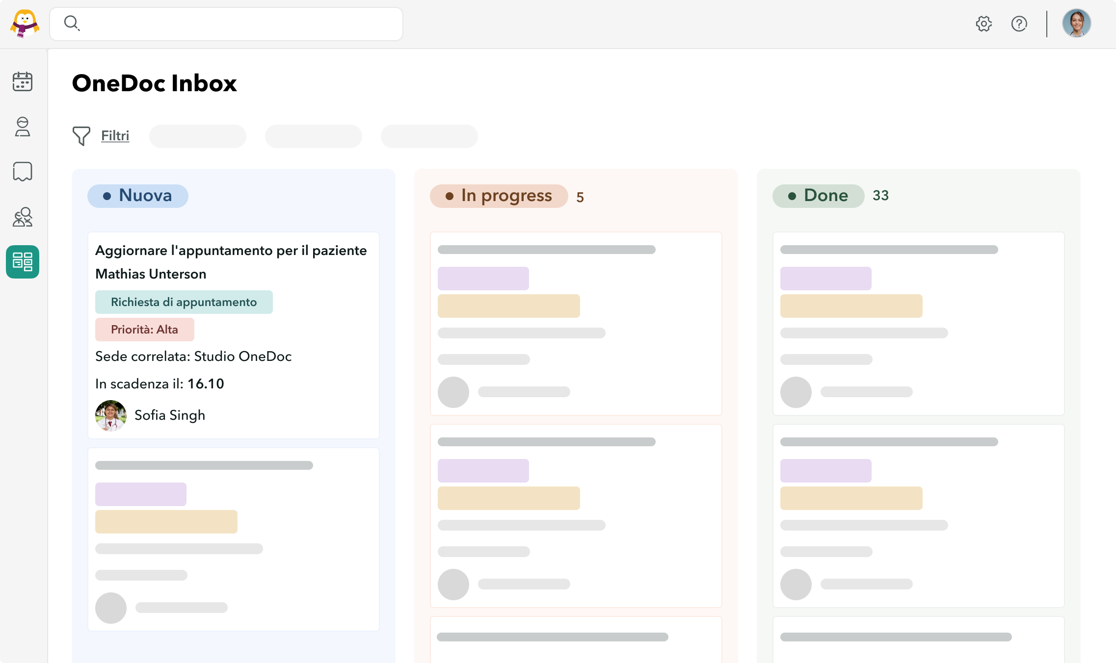Open the calendar view in sidebar
This screenshot has width=1116, height=663.
coord(23,81)
